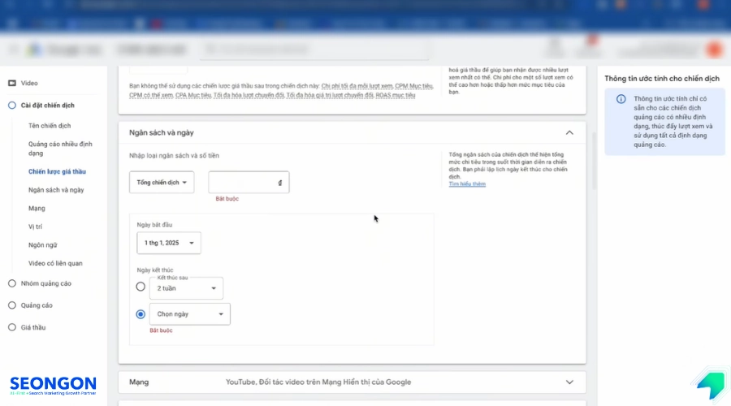Select 'Mạng' in sidebar
Image resolution: width=731 pixels, height=406 pixels.
coord(37,209)
